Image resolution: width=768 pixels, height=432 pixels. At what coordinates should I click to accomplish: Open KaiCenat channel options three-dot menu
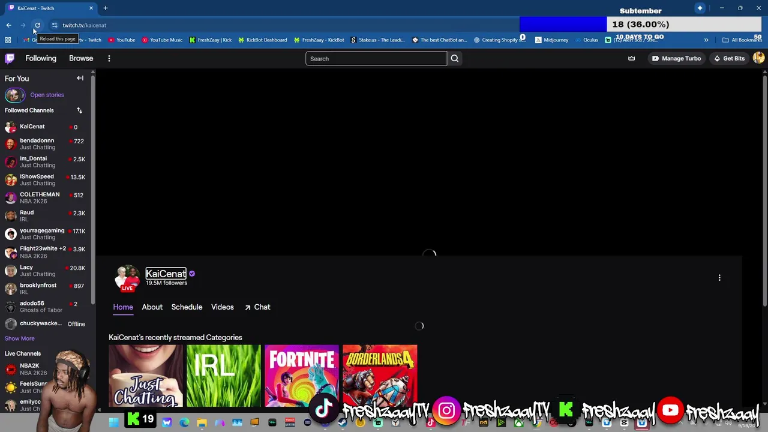pyautogui.click(x=719, y=278)
